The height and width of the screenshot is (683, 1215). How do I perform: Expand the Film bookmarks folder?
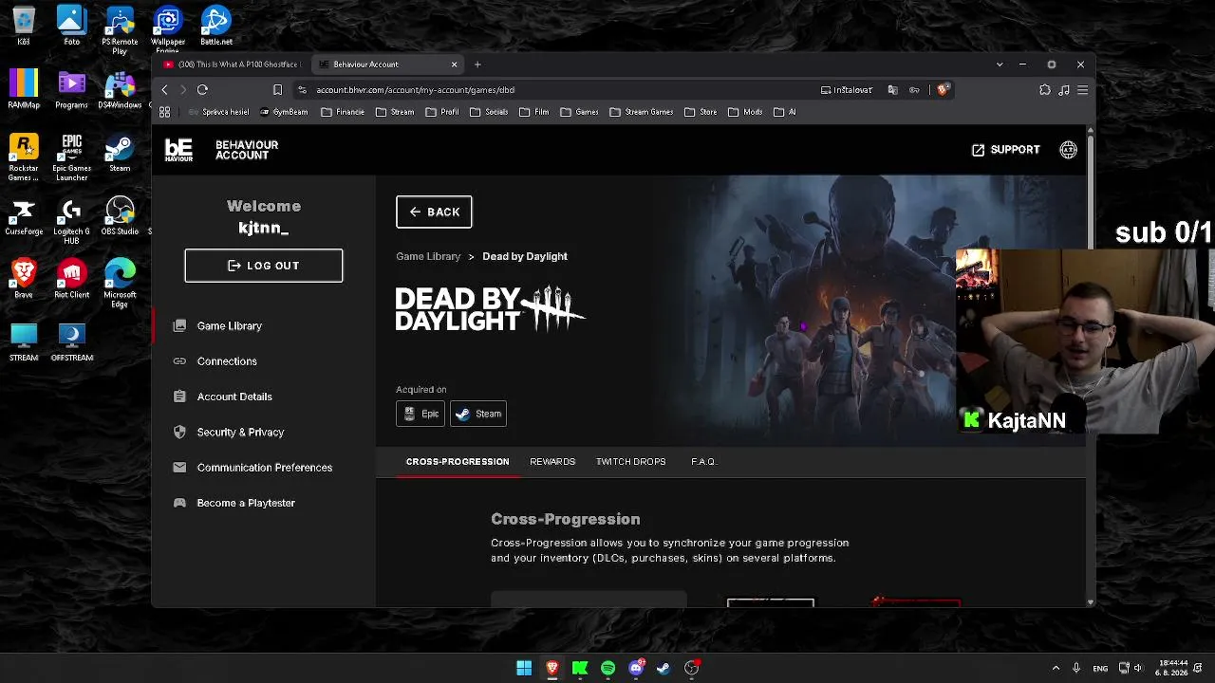click(534, 112)
